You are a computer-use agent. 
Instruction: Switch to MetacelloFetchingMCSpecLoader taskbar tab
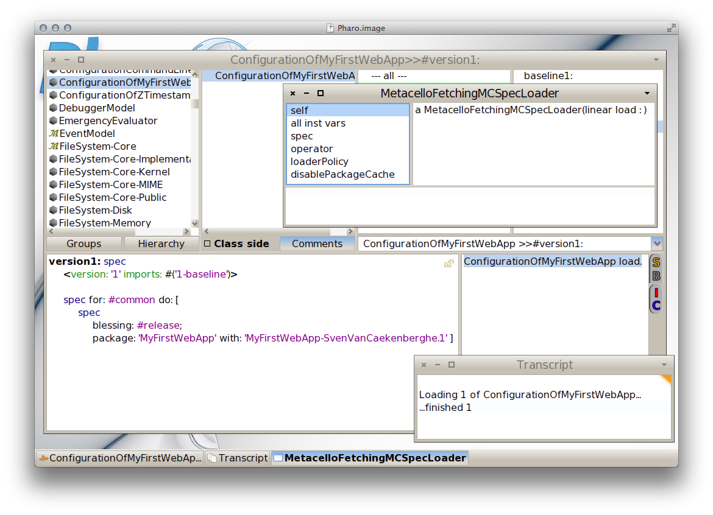[x=370, y=458]
